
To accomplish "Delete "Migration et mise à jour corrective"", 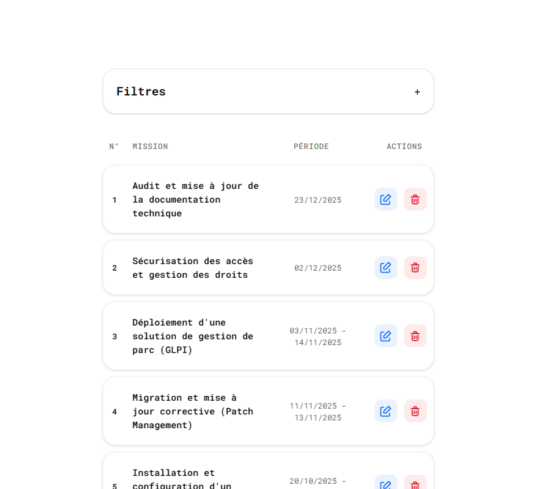I will point(415,411).
